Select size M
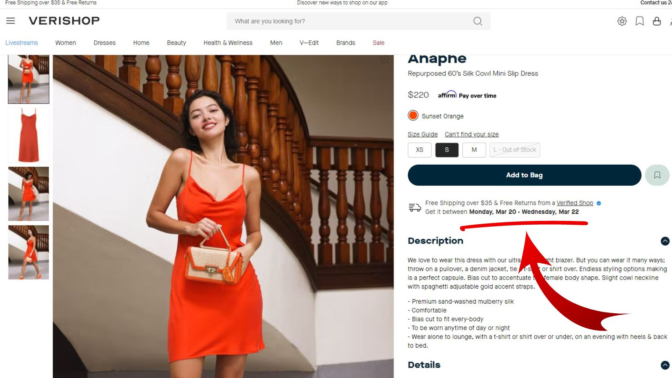Screen dimensions: 672x378 coord(474,150)
